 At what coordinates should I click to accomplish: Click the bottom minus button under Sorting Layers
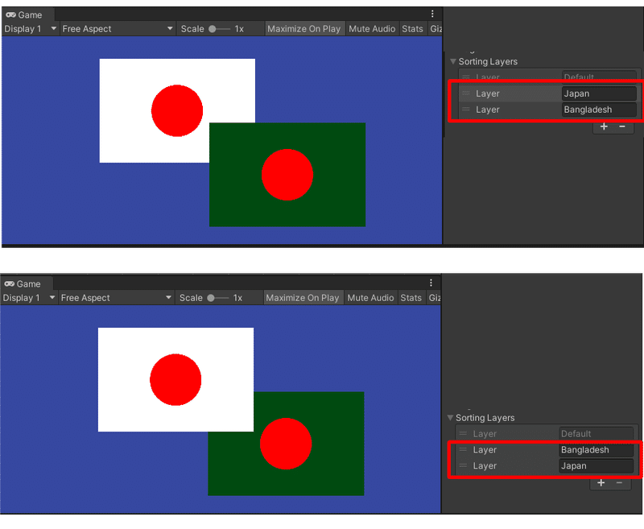pyautogui.click(x=619, y=482)
